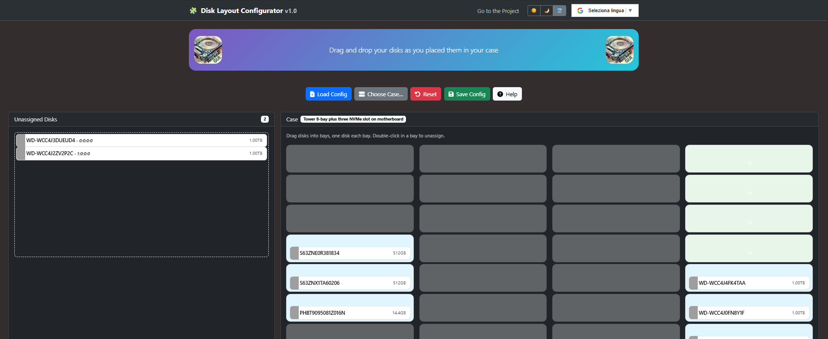Click the unassigned disks count badge
828x339 pixels.
(264, 119)
